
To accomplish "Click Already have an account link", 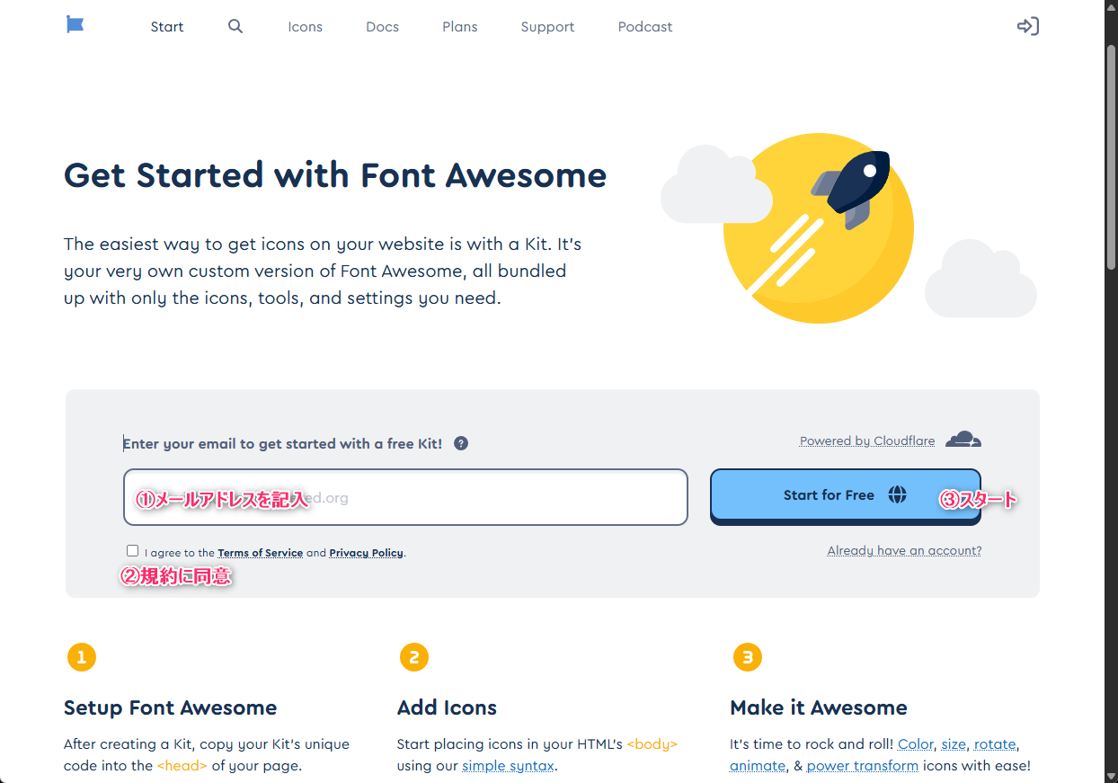I will point(904,550).
